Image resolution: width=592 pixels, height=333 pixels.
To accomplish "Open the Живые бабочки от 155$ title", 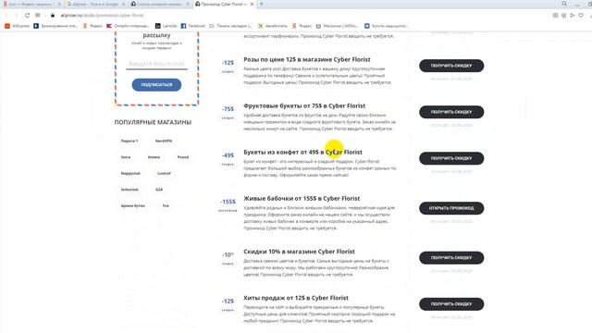I will click(x=302, y=198).
